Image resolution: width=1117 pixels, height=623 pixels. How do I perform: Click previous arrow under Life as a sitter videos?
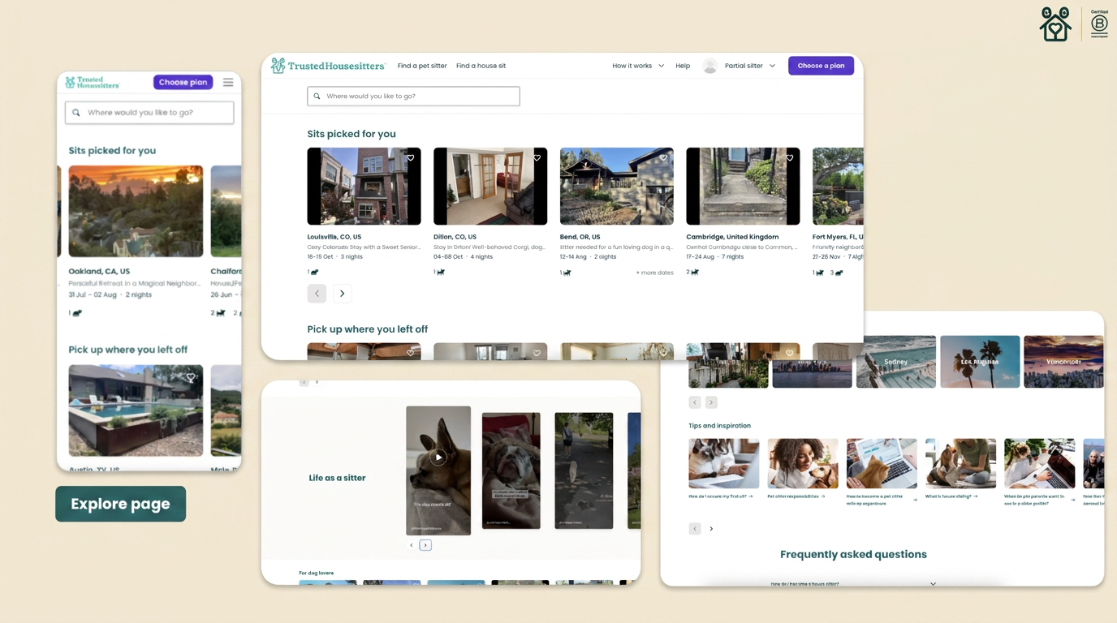click(x=412, y=545)
